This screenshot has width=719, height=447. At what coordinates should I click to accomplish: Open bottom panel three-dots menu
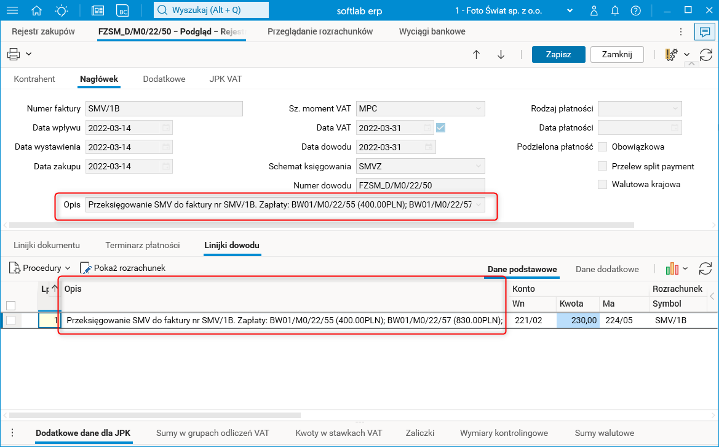[x=12, y=432]
